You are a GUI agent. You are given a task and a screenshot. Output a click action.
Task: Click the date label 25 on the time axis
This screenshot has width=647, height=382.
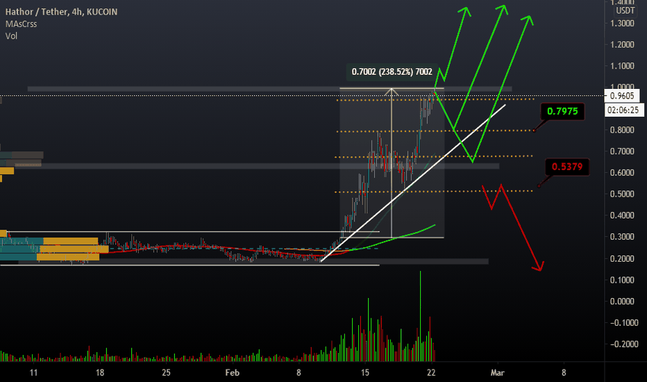[x=166, y=372]
